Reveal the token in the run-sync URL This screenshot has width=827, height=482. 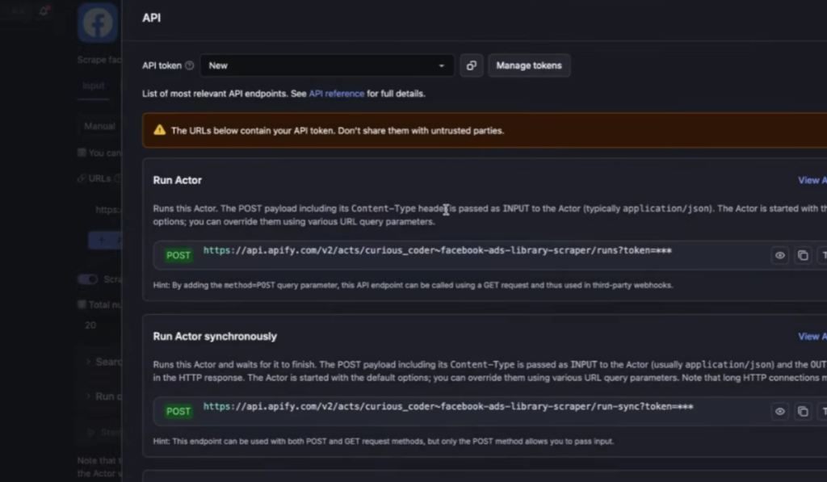779,411
